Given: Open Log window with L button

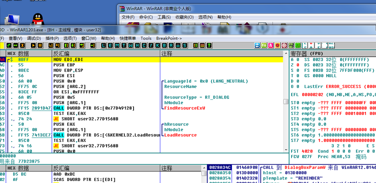Looking at the screenshot, I should click(x=104, y=45).
